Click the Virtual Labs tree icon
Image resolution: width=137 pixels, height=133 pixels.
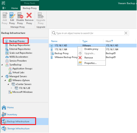(10, 72)
